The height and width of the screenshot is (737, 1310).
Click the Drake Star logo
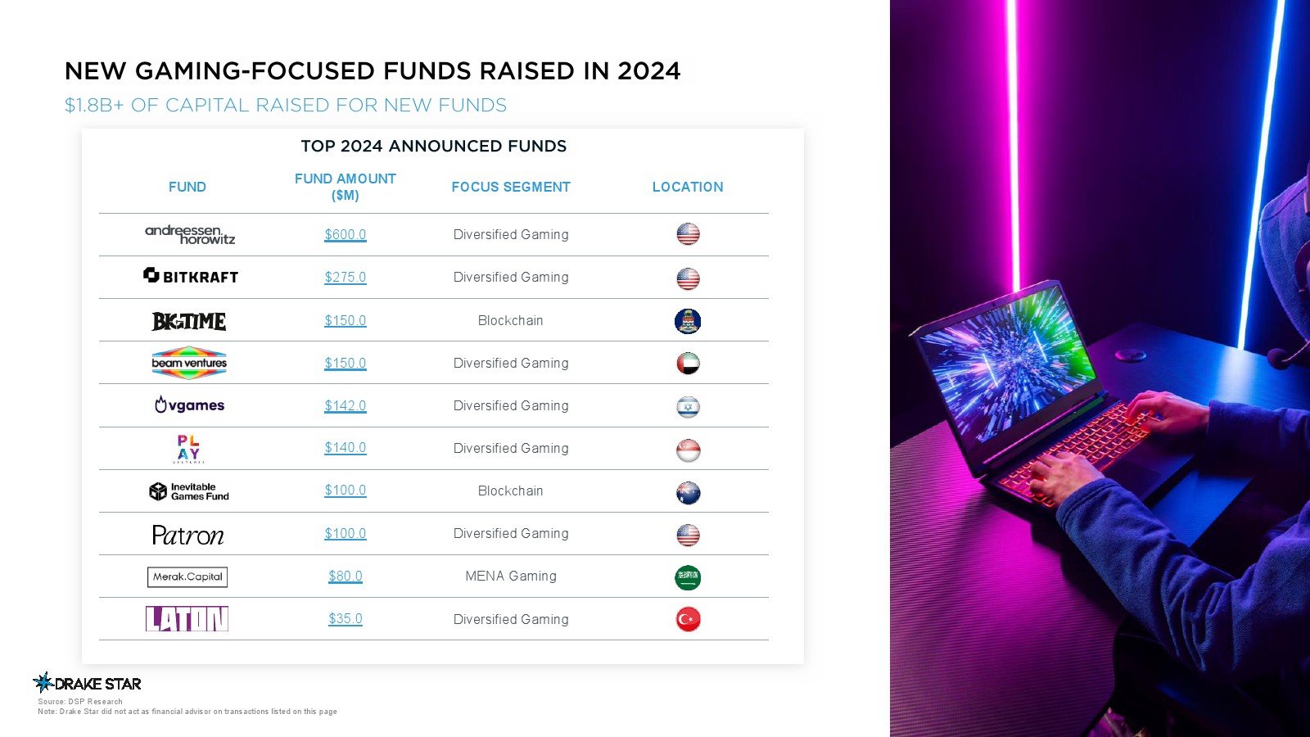88,683
